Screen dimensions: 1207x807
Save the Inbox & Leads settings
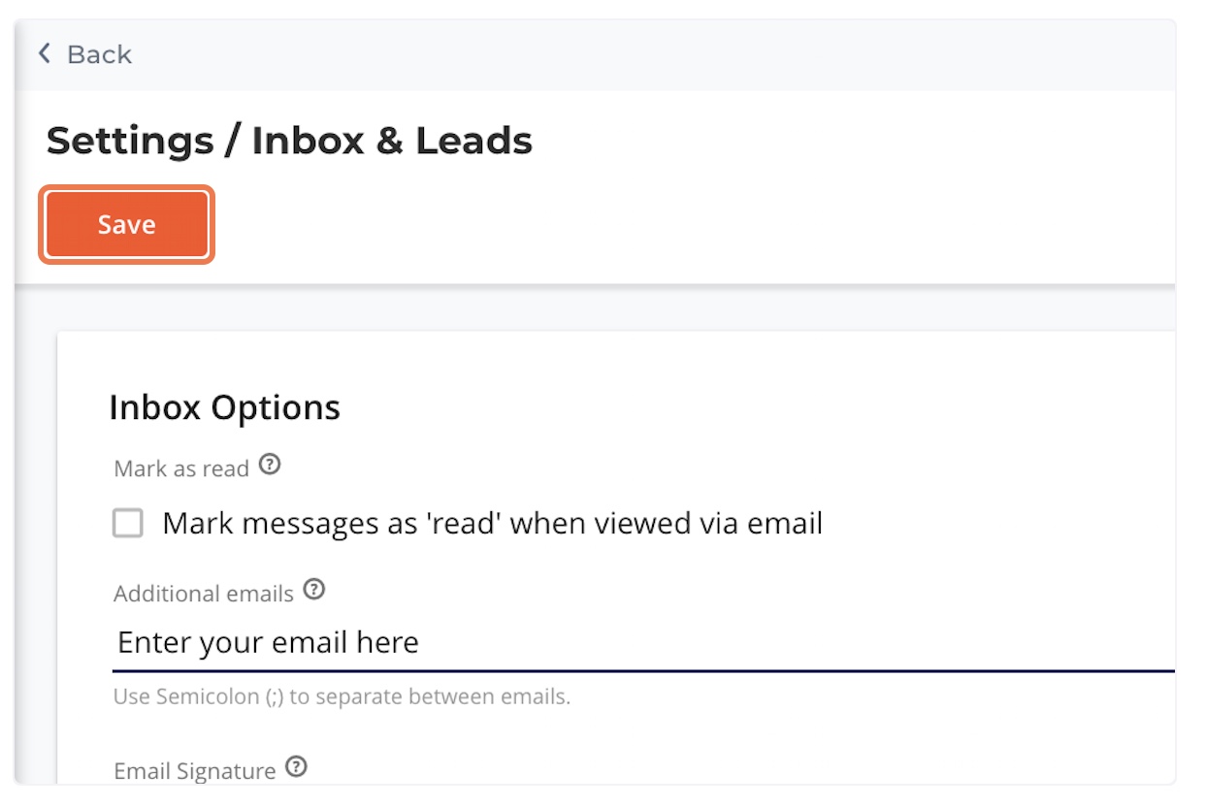click(126, 224)
